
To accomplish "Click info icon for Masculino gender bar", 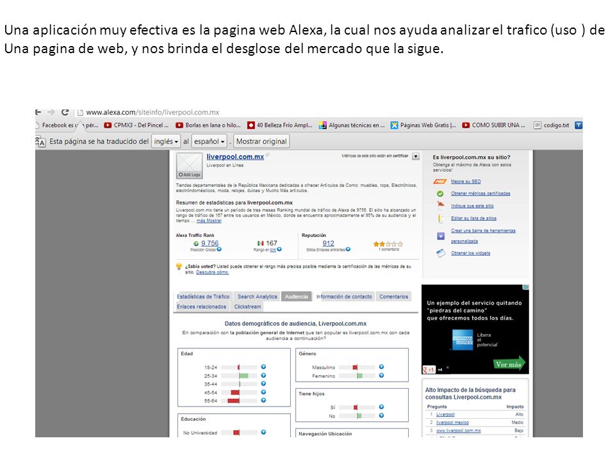I will (x=381, y=367).
